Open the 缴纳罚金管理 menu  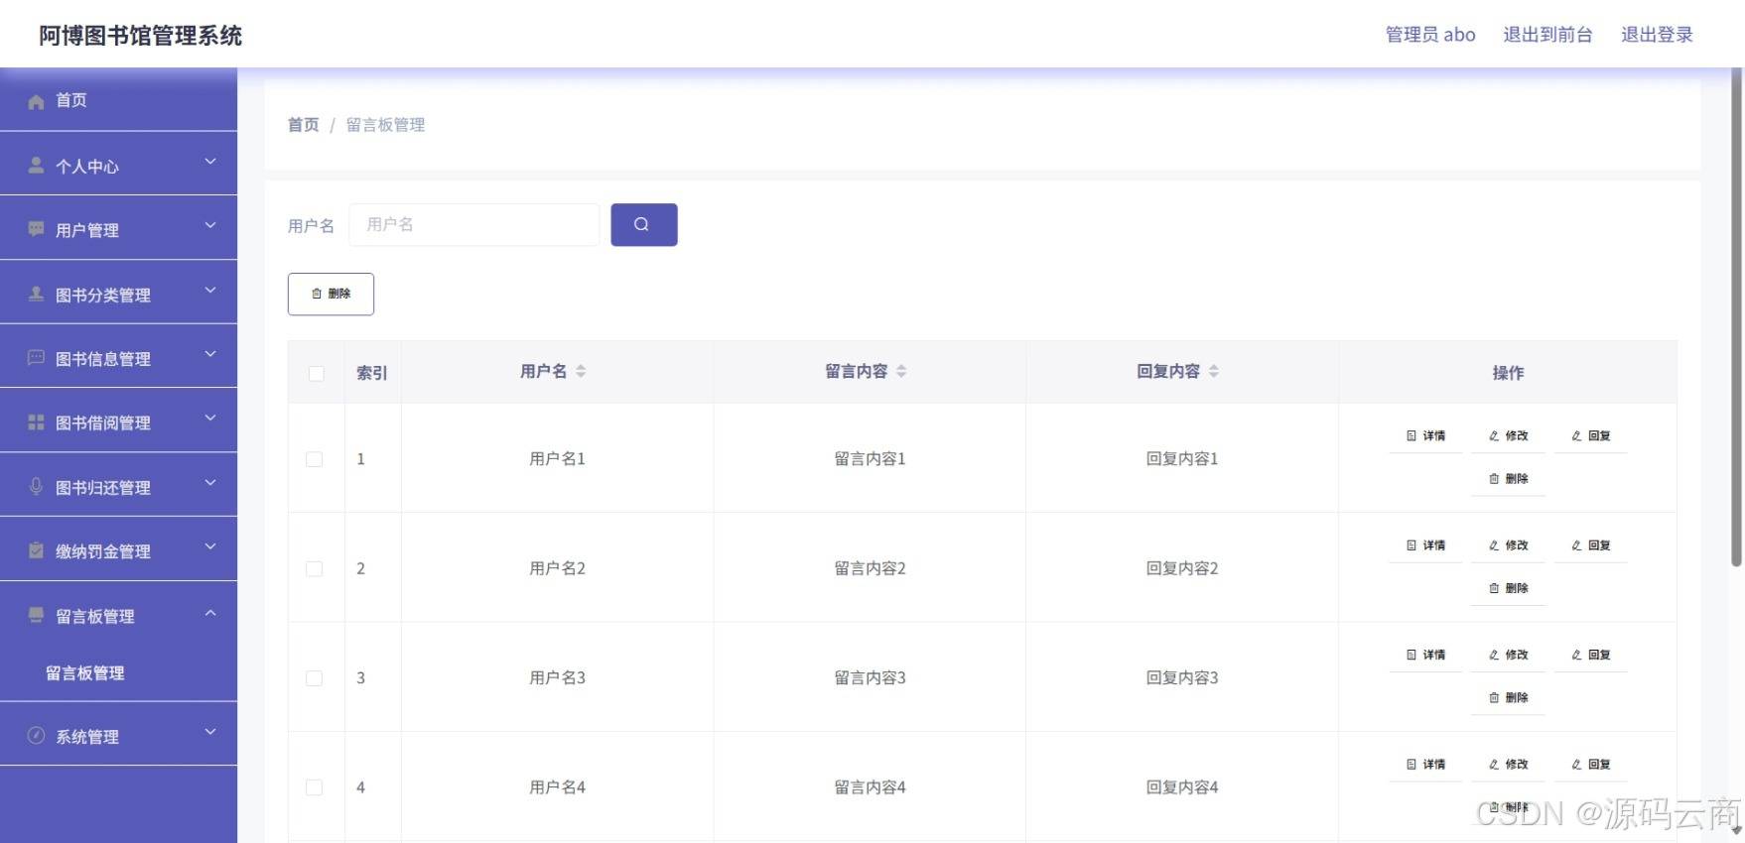coord(118,550)
